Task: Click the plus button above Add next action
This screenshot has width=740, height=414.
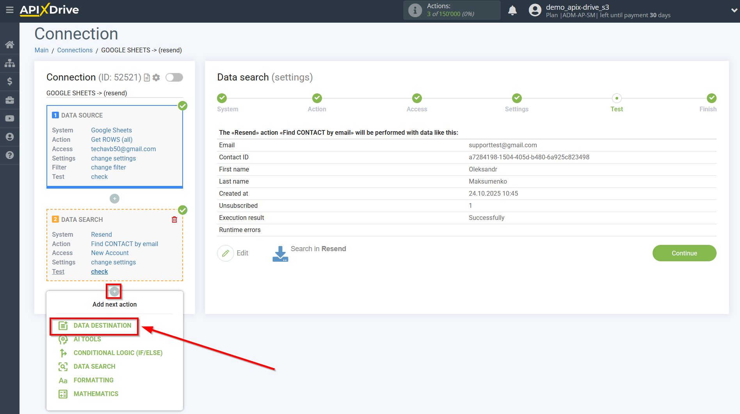Action: click(114, 291)
